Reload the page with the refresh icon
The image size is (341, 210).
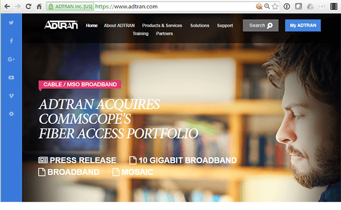28,6
